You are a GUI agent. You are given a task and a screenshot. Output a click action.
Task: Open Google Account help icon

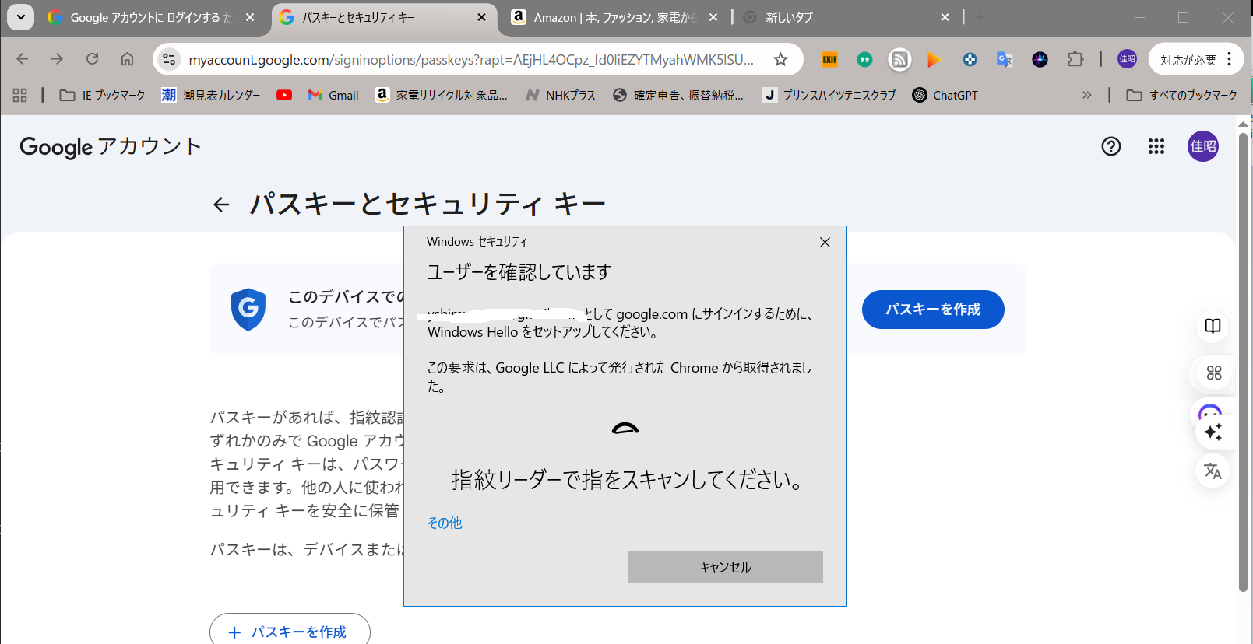pos(1110,146)
